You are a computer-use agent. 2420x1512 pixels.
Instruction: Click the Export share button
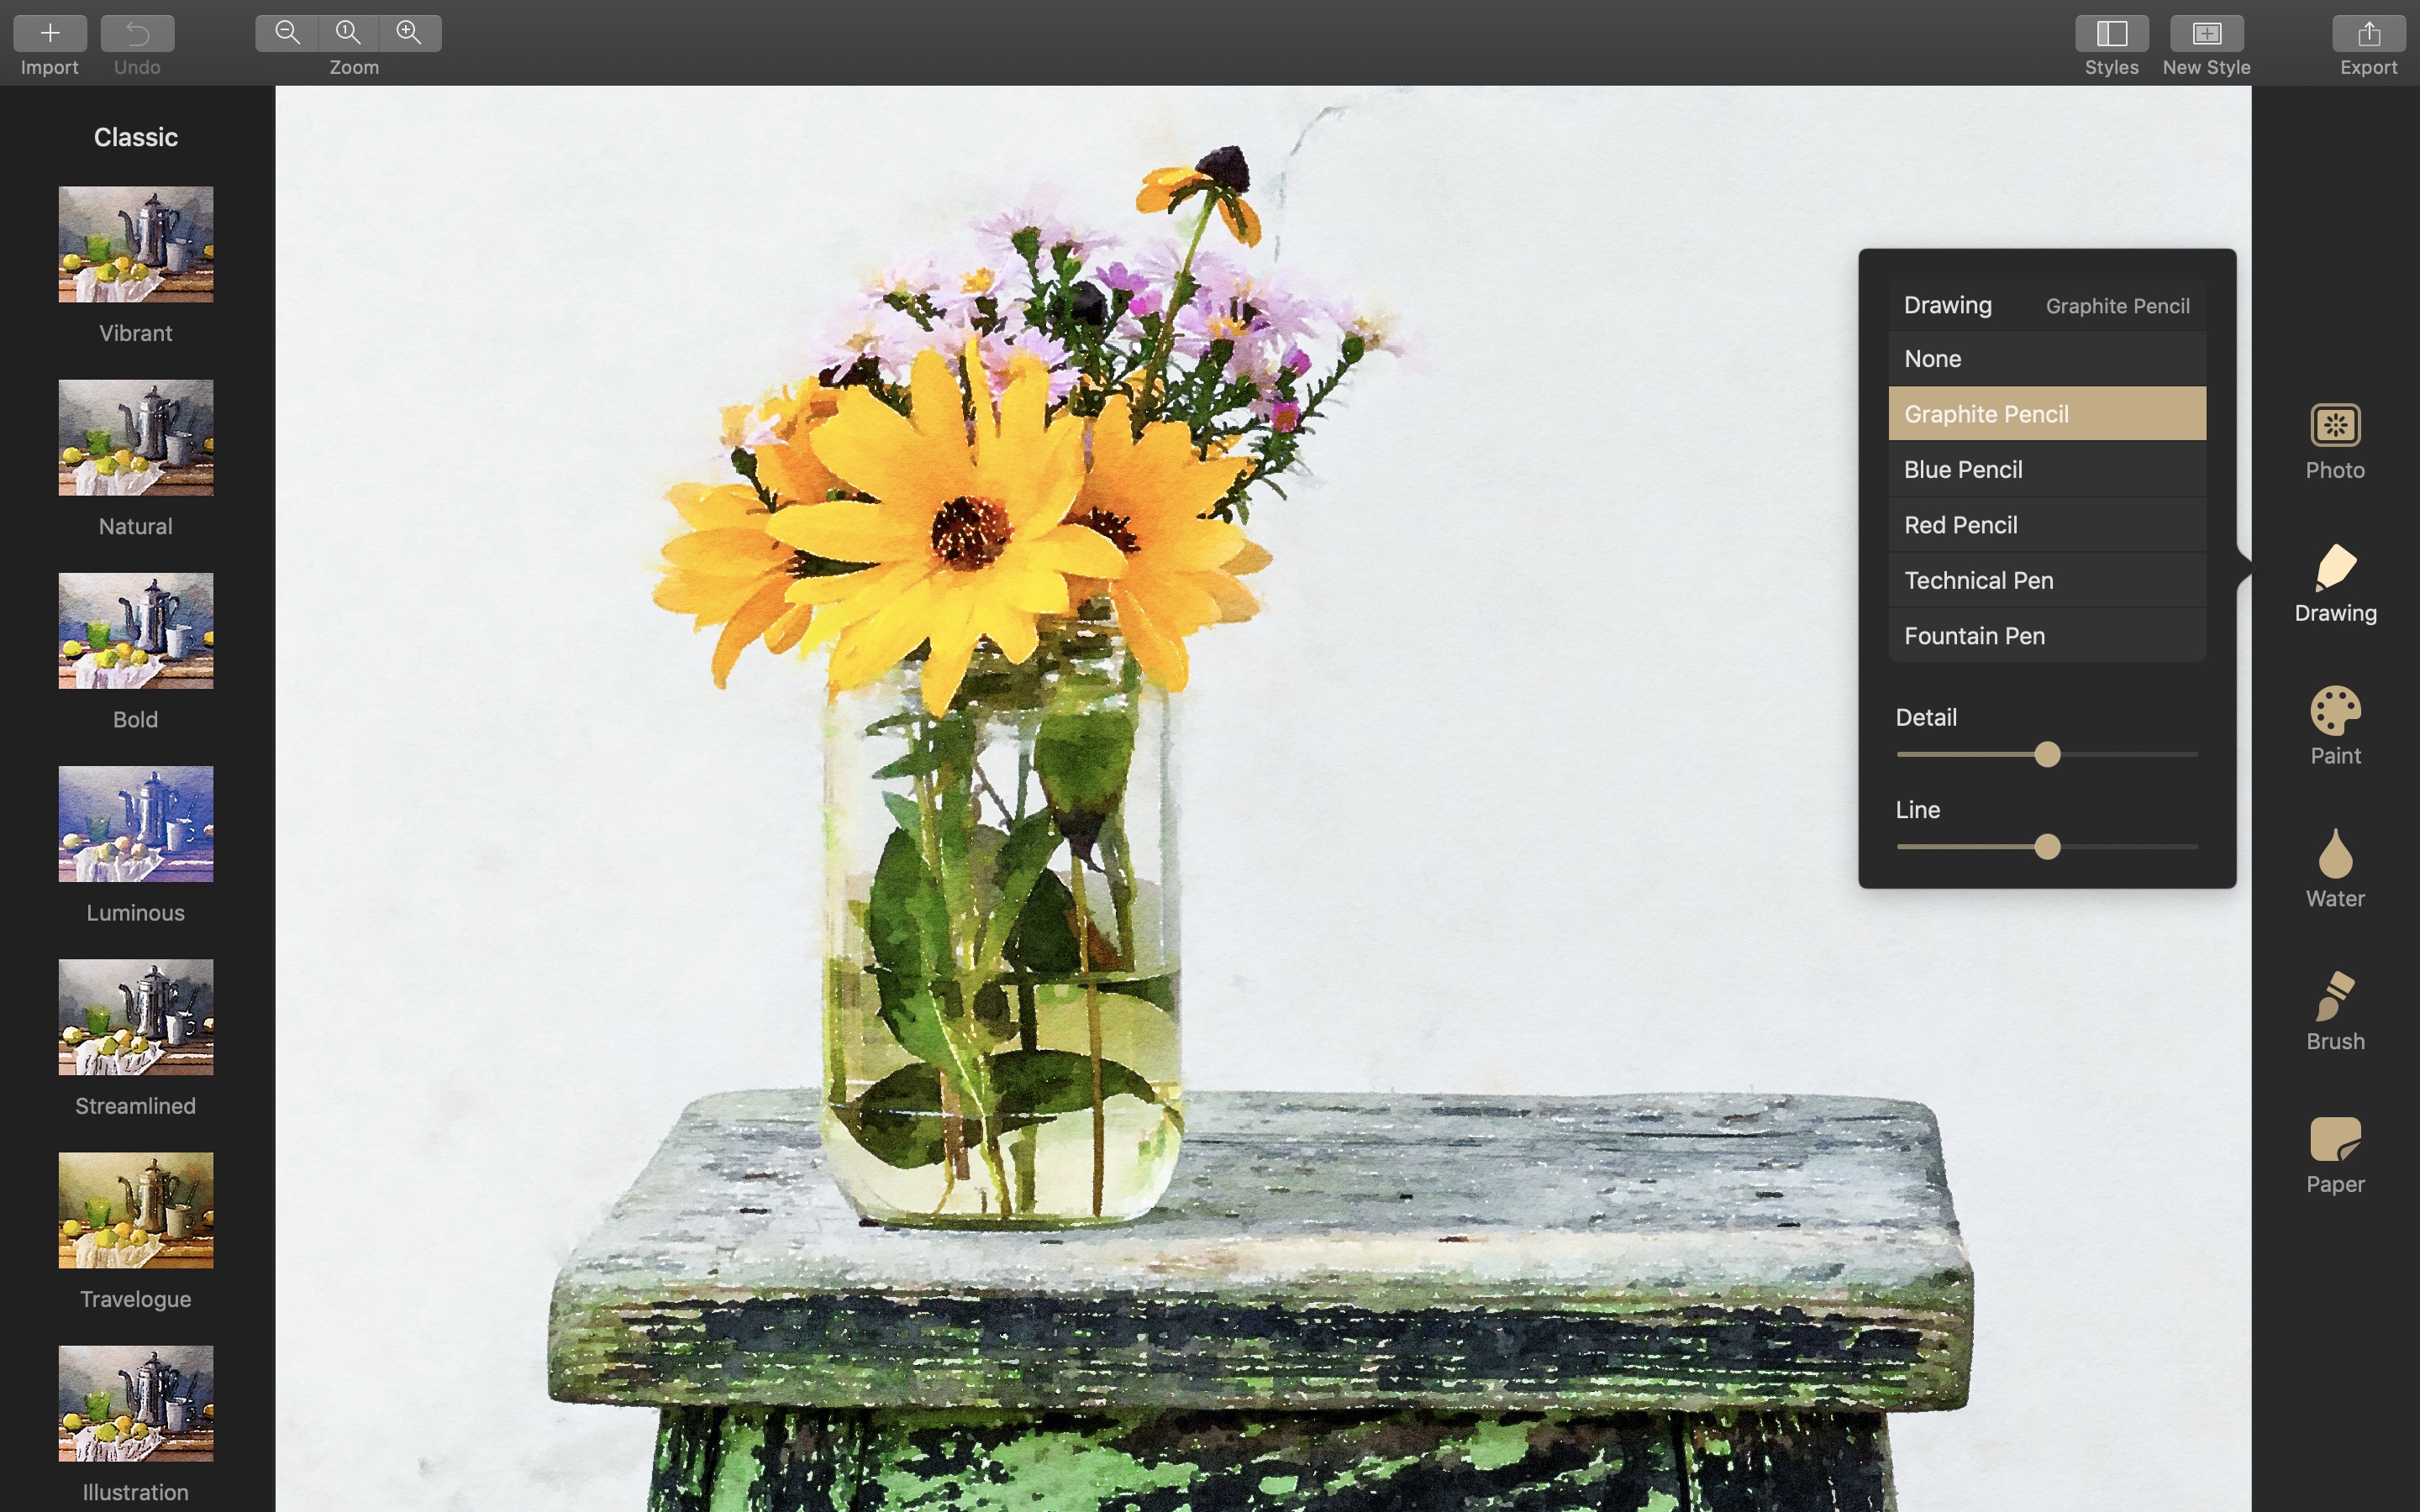tap(2368, 33)
